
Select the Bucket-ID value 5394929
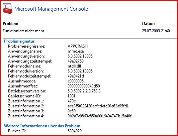75,131
